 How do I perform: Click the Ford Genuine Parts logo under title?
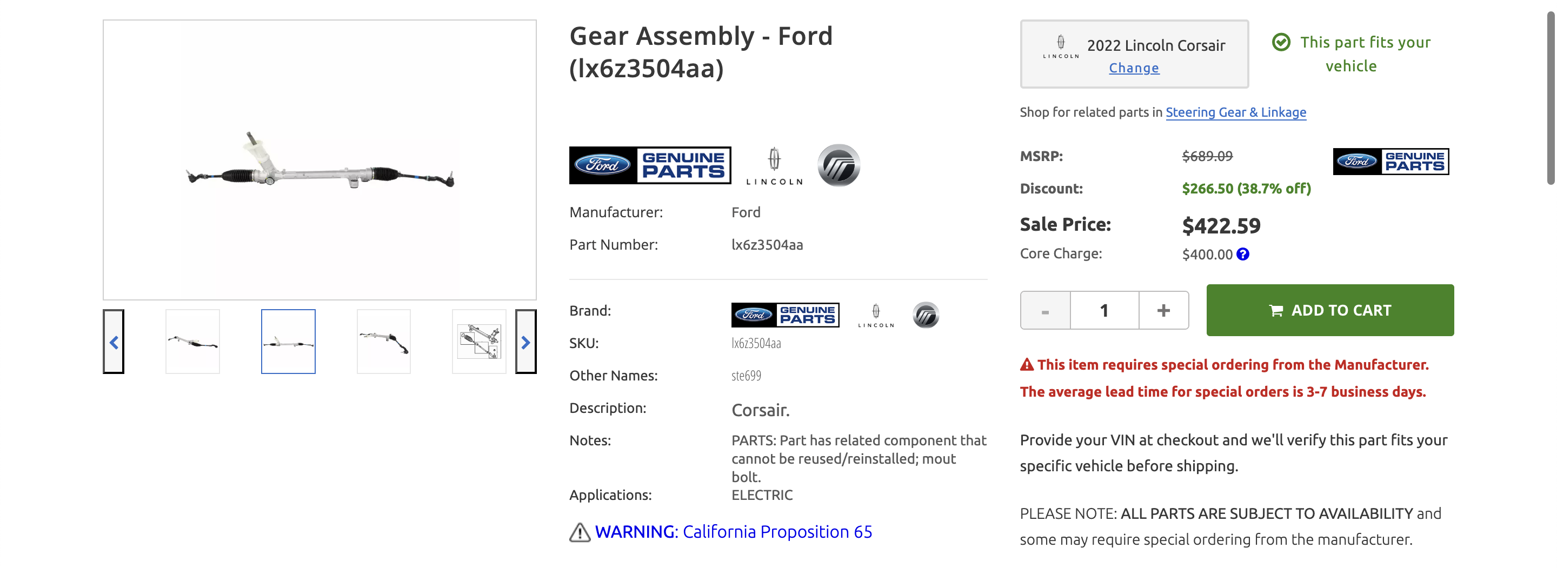(650, 165)
